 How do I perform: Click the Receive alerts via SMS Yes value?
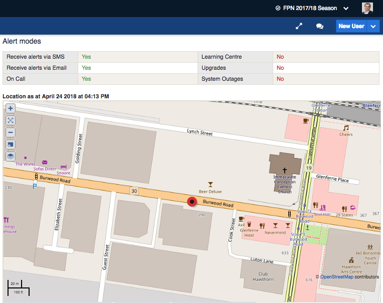point(86,57)
